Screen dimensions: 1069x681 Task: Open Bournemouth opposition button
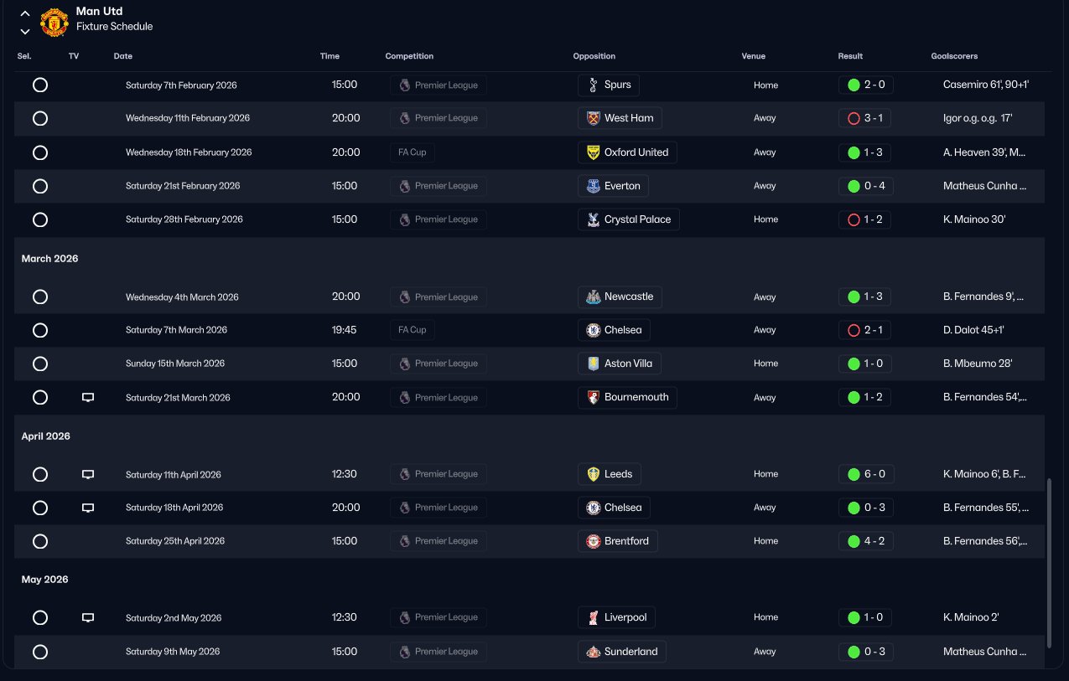(x=627, y=397)
